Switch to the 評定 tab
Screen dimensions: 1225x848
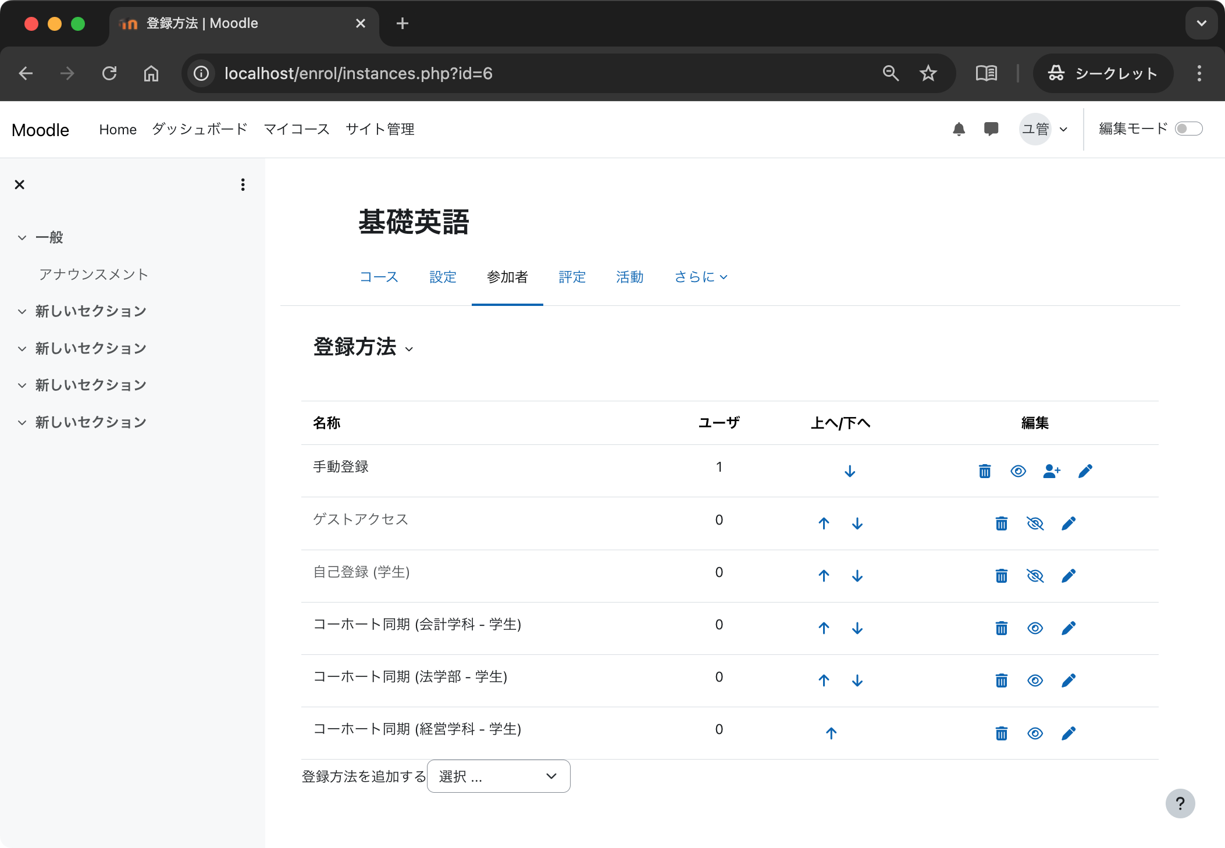[572, 277]
